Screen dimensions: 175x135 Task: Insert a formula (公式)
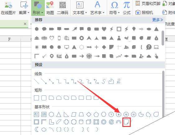(127, 8)
